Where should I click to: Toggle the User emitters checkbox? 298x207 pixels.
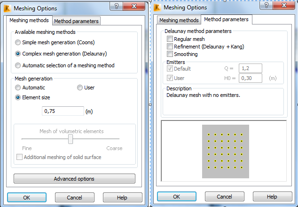click(x=170, y=78)
